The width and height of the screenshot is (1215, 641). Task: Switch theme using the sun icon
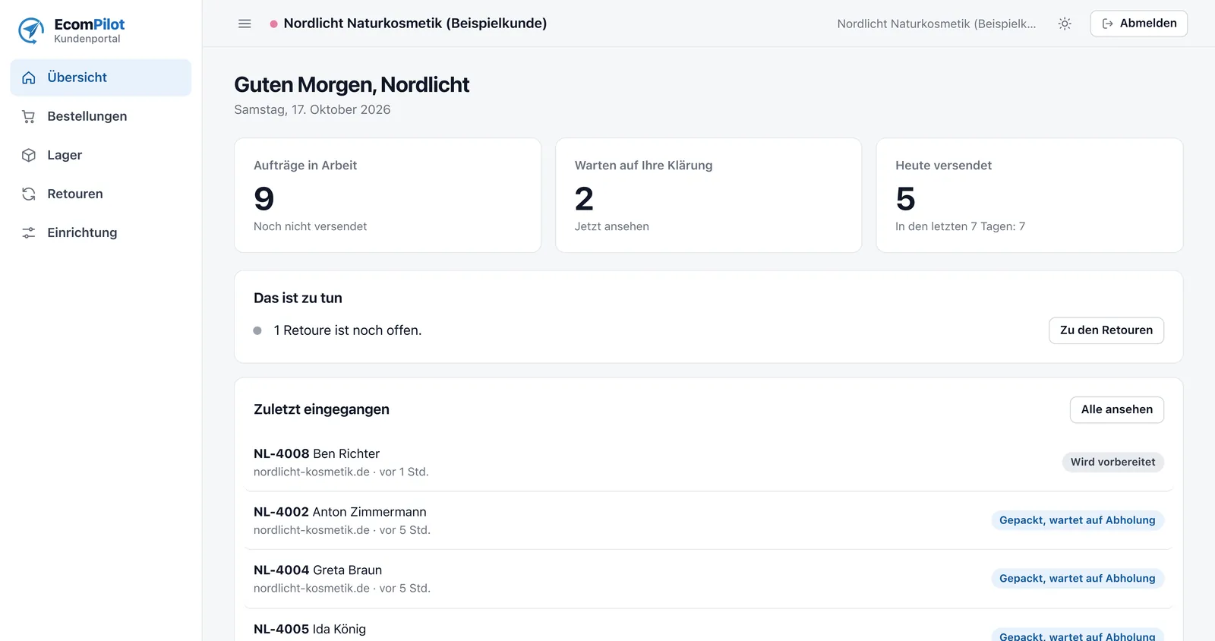tap(1065, 24)
